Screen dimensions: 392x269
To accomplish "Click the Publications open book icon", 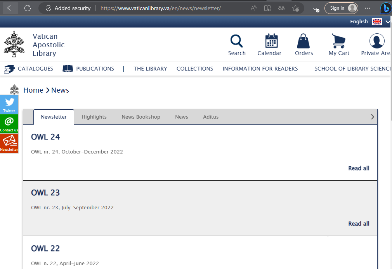I will (x=68, y=69).
